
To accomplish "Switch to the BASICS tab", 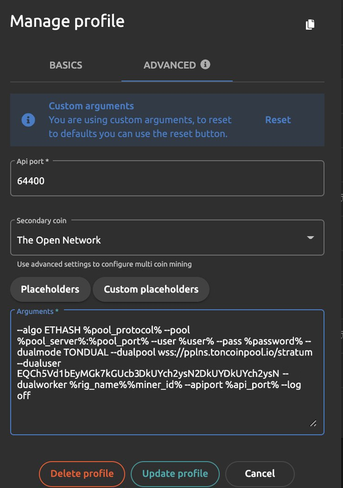I will click(66, 65).
